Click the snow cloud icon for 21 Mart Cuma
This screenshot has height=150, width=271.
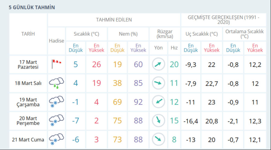56,139
